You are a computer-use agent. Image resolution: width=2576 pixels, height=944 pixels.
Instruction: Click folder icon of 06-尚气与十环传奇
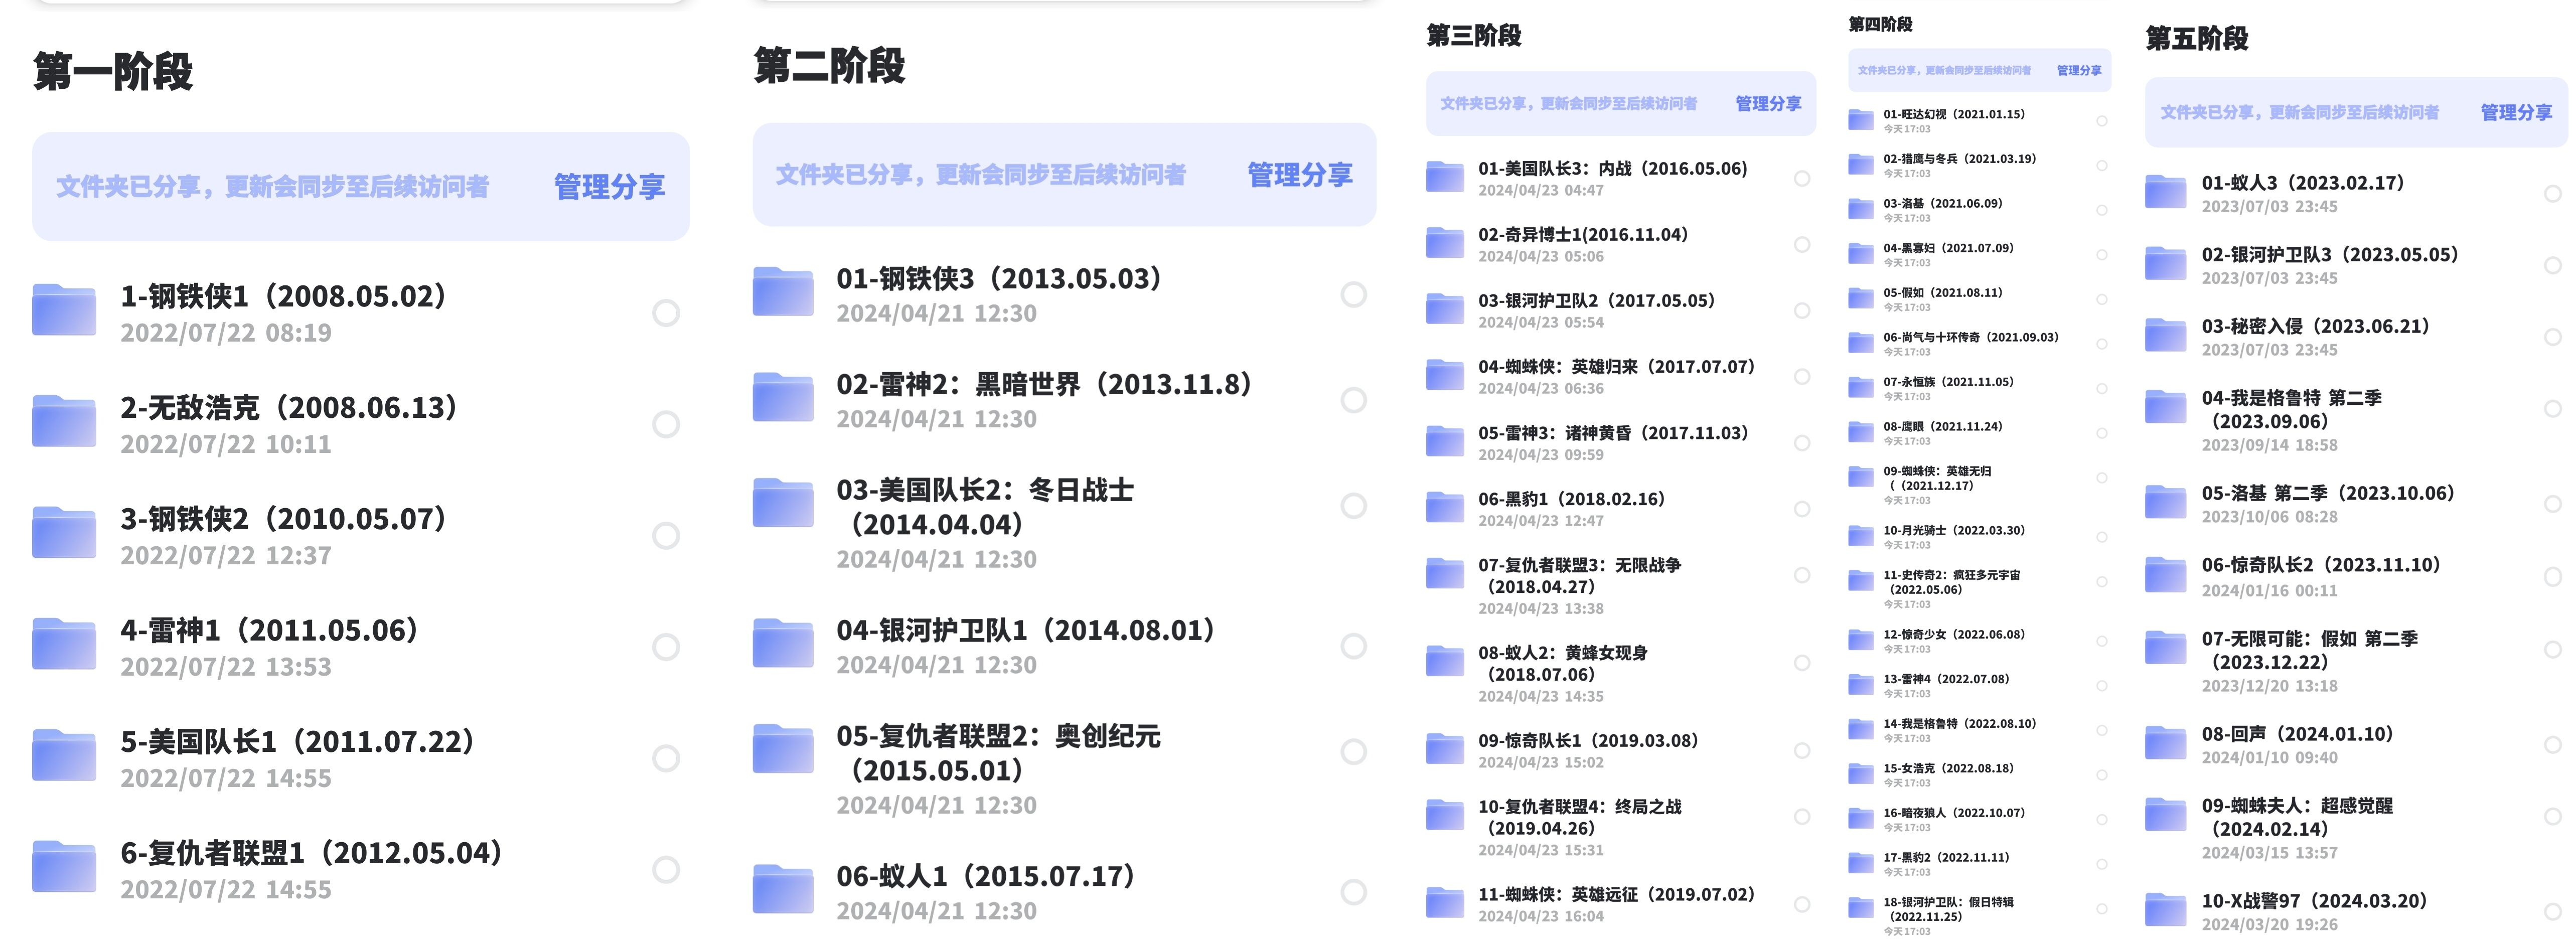[x=1861, y=343]
